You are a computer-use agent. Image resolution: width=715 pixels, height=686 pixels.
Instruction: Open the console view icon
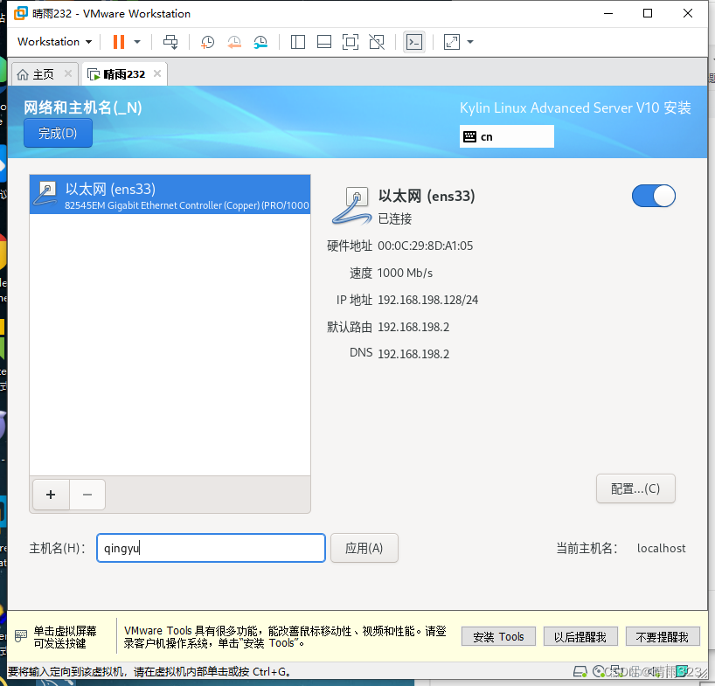coord(414,42)
